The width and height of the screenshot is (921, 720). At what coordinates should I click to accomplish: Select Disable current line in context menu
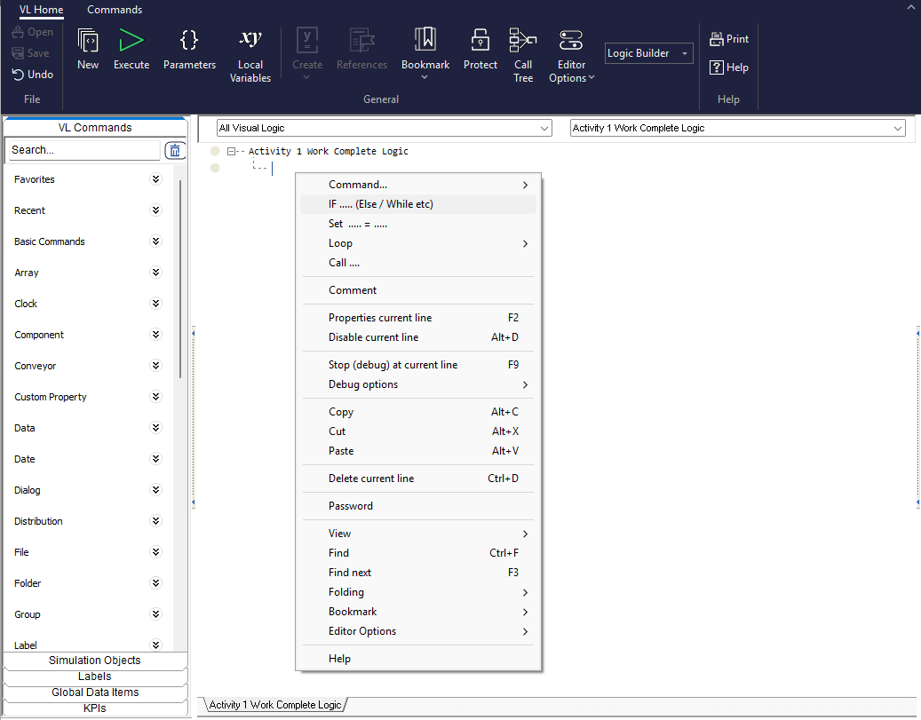(x=373, y=337)
